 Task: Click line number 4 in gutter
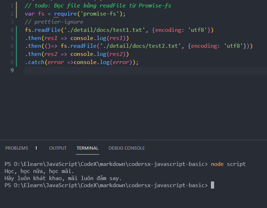[12, 30]
